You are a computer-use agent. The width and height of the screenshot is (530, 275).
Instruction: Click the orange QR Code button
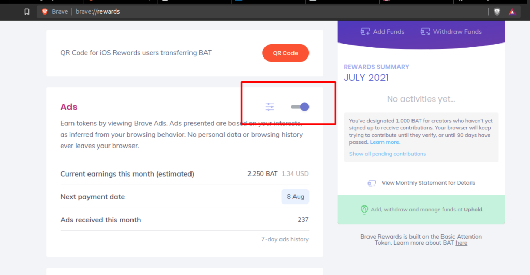coord(286,53)
